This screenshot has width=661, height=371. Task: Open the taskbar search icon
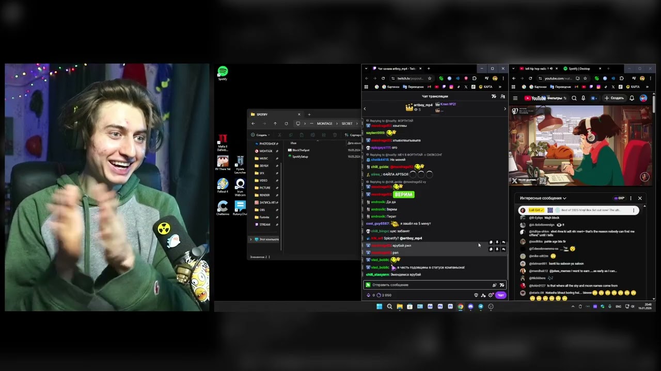389,307
